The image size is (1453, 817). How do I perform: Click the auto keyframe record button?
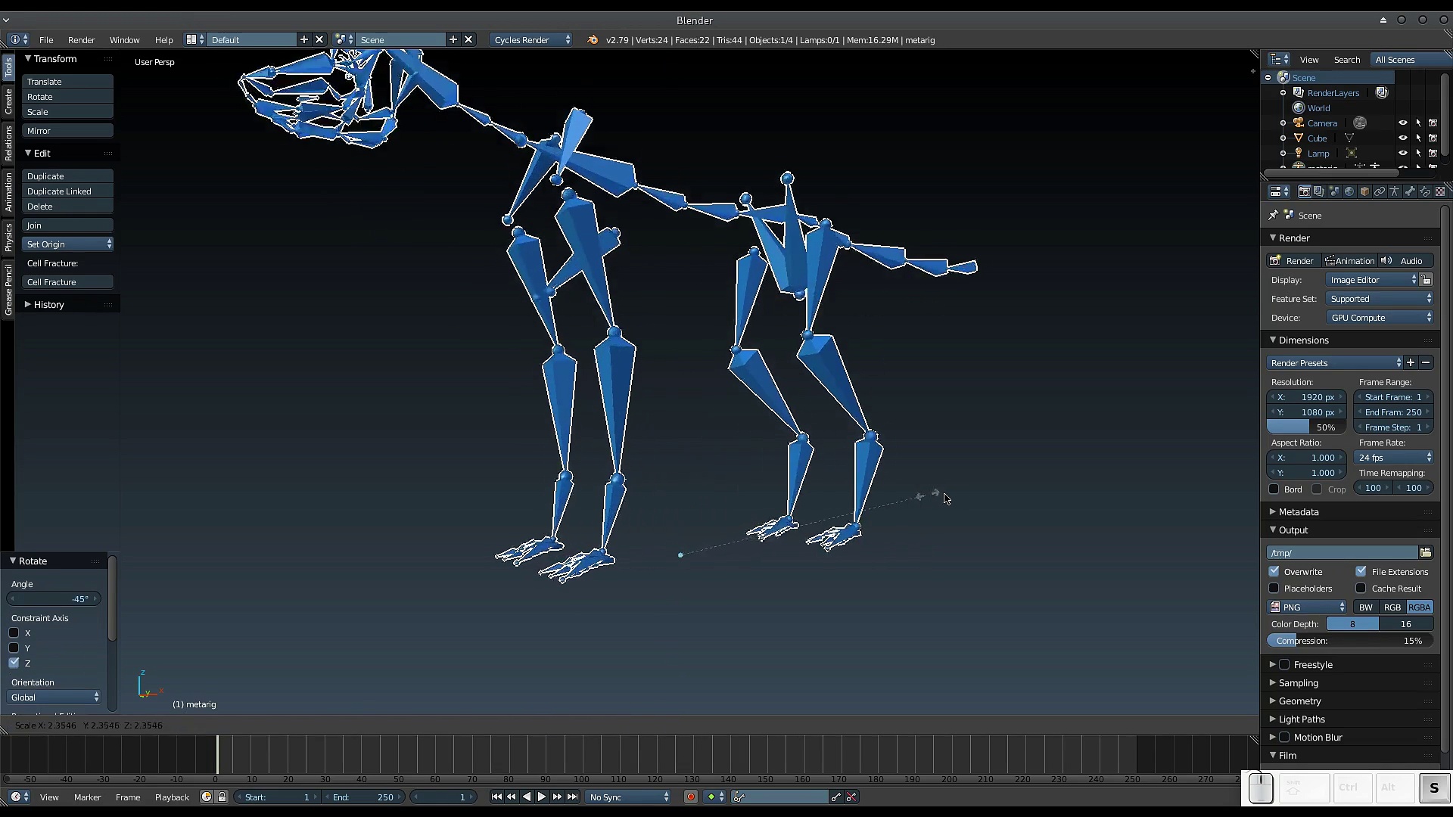coord(690,797)
